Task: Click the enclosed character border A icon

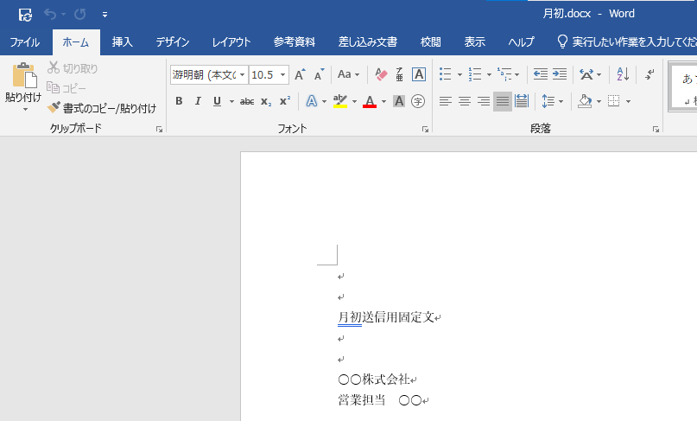Action: pyautogui.click(x=419, y=74)
